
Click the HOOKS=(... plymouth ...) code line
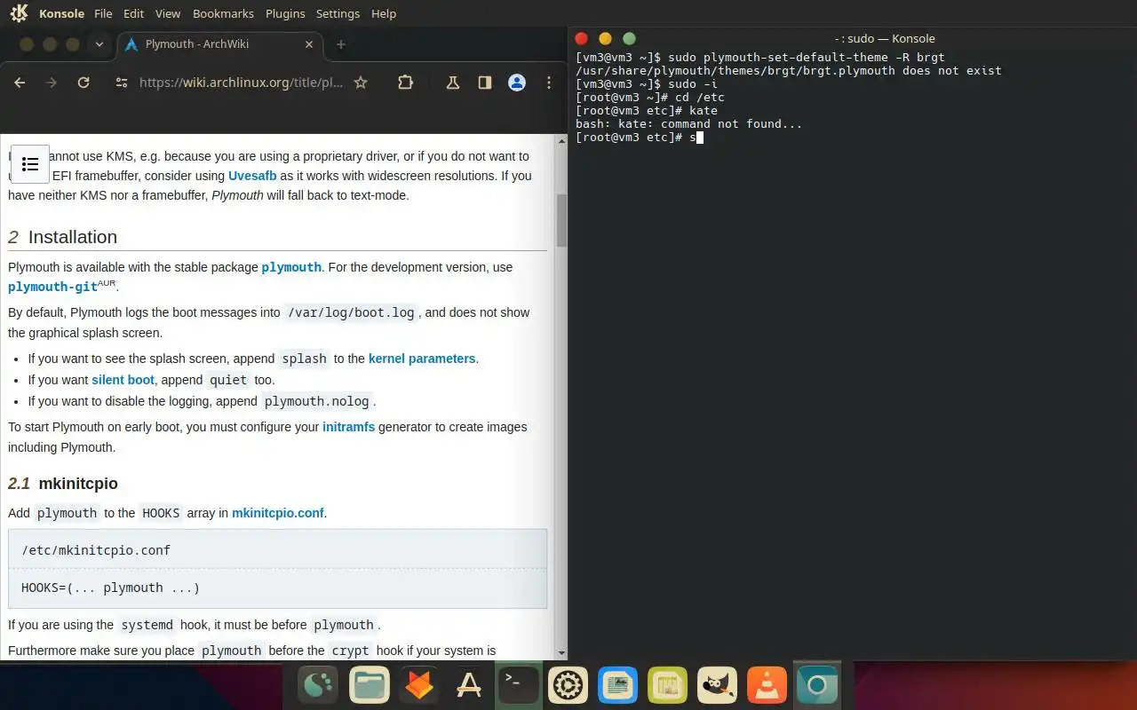(111, 588)
